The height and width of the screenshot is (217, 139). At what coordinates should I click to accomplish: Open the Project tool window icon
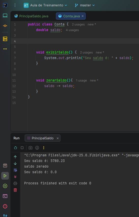pos(5,16)
